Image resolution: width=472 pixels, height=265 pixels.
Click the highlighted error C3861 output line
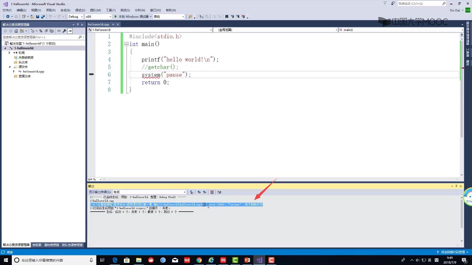(176, 204)
